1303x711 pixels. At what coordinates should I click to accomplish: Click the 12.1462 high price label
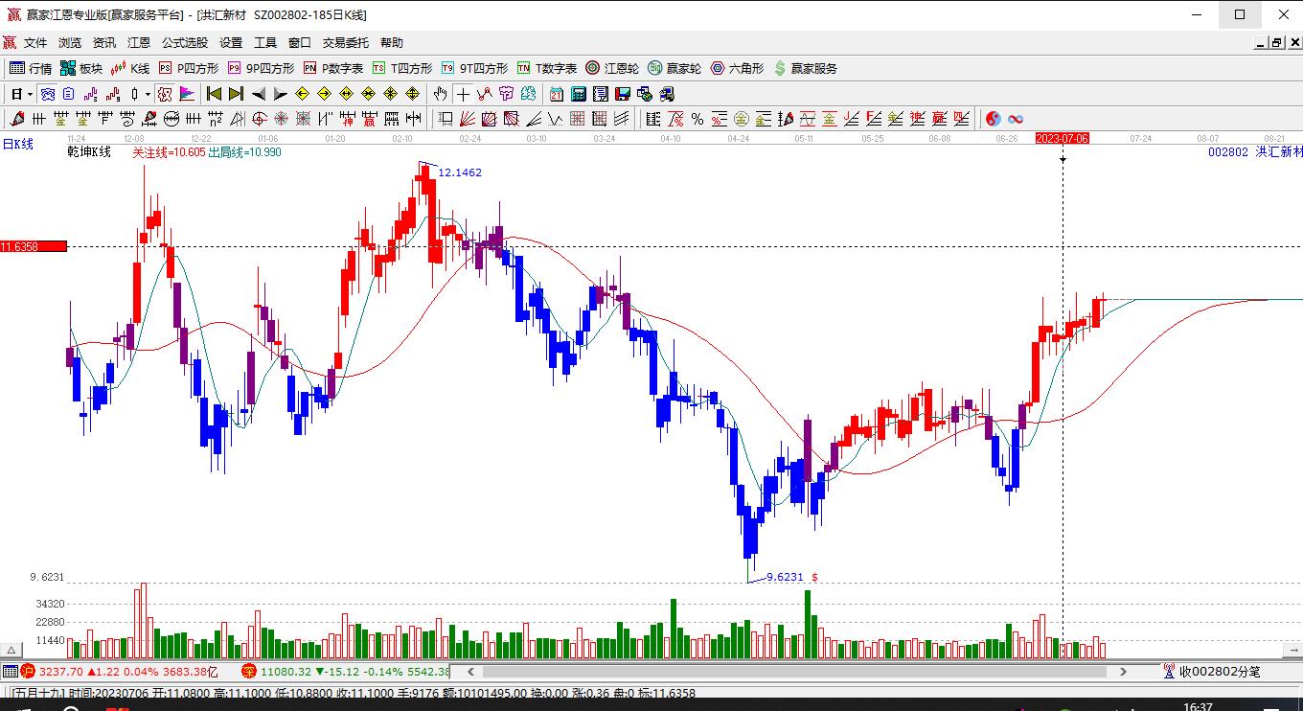coord(460,172)
